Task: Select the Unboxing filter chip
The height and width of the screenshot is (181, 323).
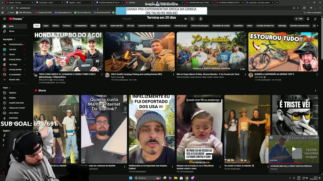Action: click(x=282, y=26)
